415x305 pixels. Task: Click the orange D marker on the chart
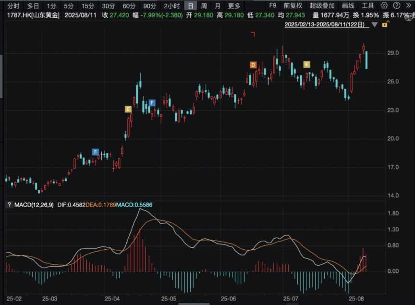pyautogui.click(x=253, y=65)
